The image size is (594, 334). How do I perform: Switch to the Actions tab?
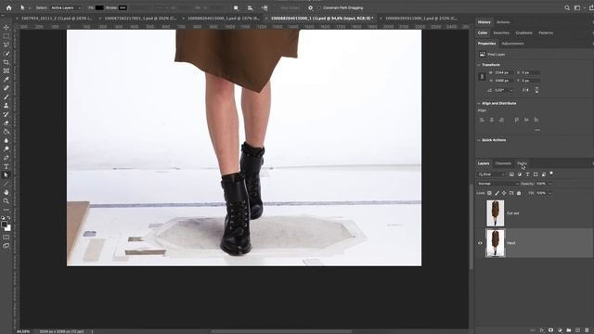pos(503,22)
